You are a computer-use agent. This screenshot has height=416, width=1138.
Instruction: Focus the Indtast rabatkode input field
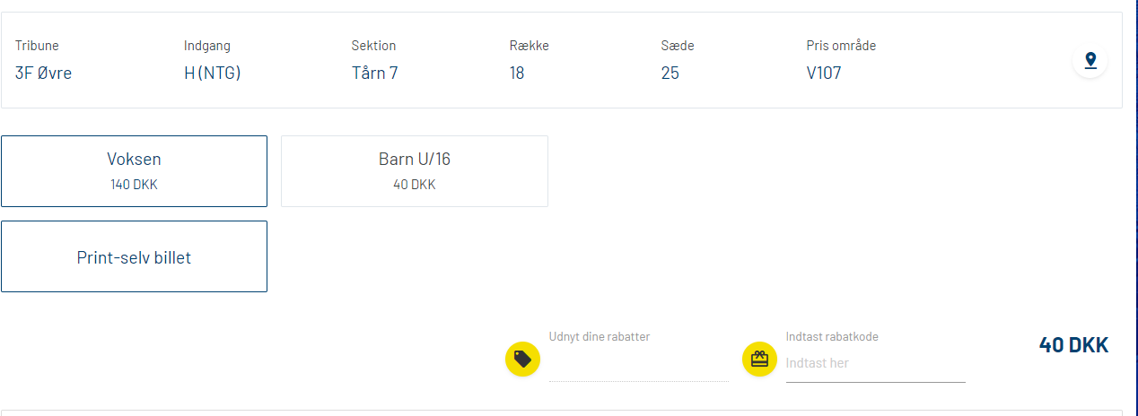876,363
